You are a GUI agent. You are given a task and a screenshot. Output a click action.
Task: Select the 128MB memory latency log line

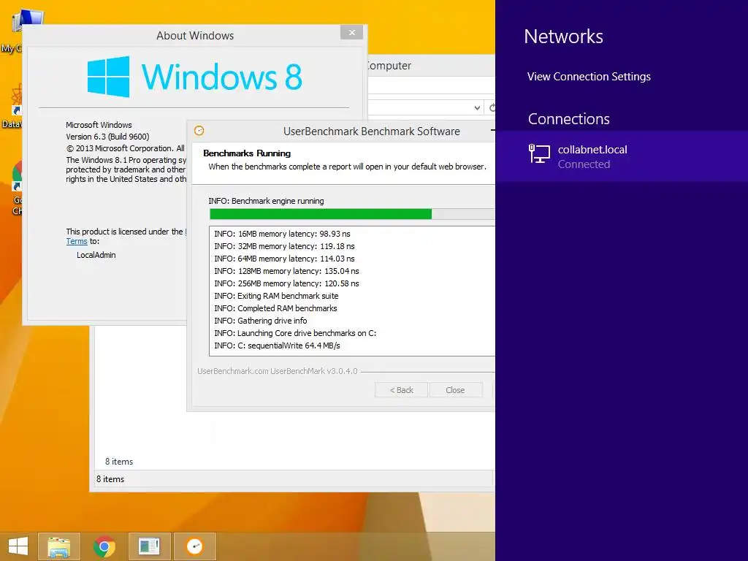(286, 271)
